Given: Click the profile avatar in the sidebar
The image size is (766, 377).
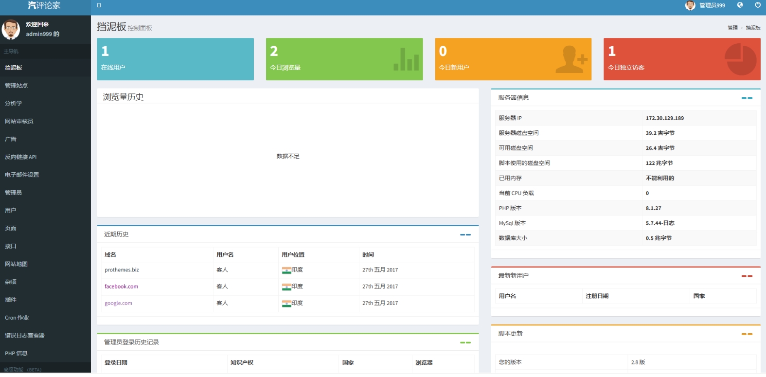Looking at the screenshot, I should pyautogui.click(x=11, y=29).
